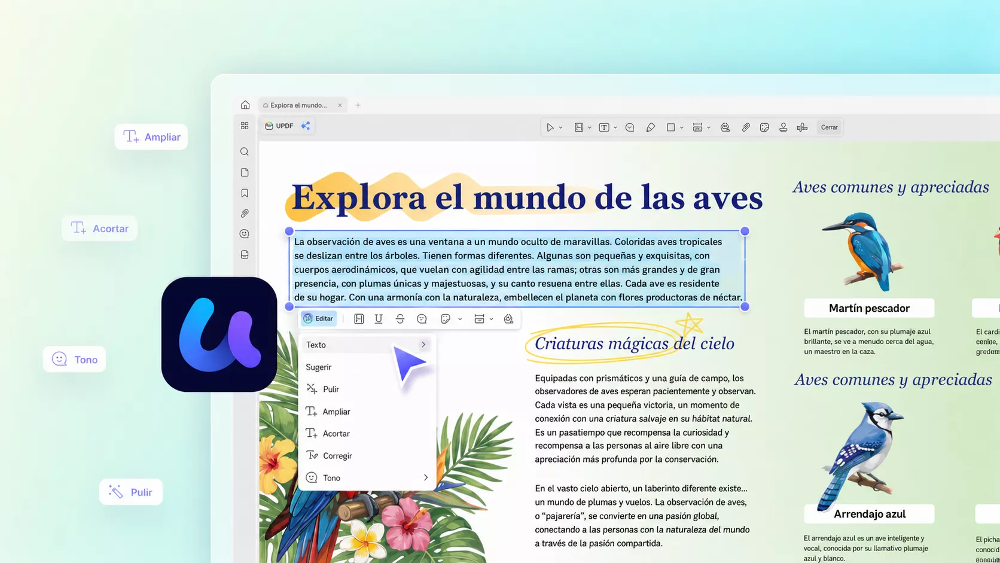Expand the measure tool dropdown in top toolbar
The width and height of the screenshot is (1000, 563).
point(709,127)
